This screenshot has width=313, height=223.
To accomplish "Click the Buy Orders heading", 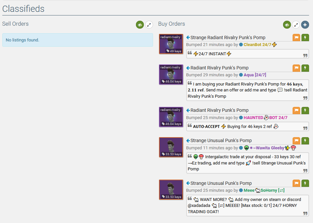I will click(x=171, y=24).
